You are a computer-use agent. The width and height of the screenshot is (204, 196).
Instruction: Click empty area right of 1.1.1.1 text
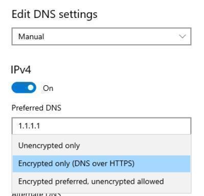tap(115, 126)
